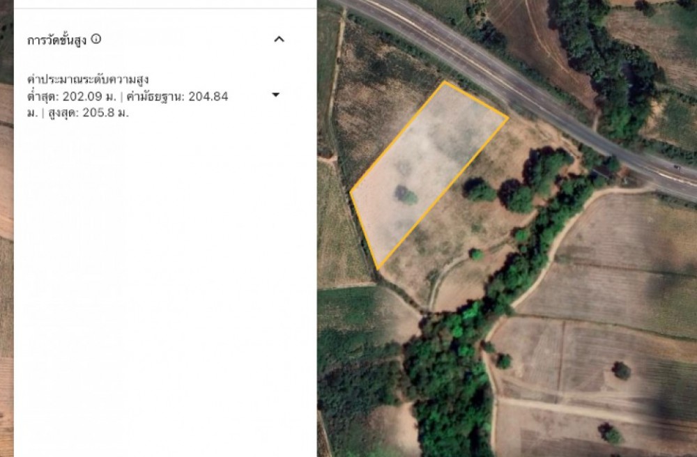The image size is (697, 457).
Task: Click the small roofed building beside the road
Action: (x=601, y=171)
